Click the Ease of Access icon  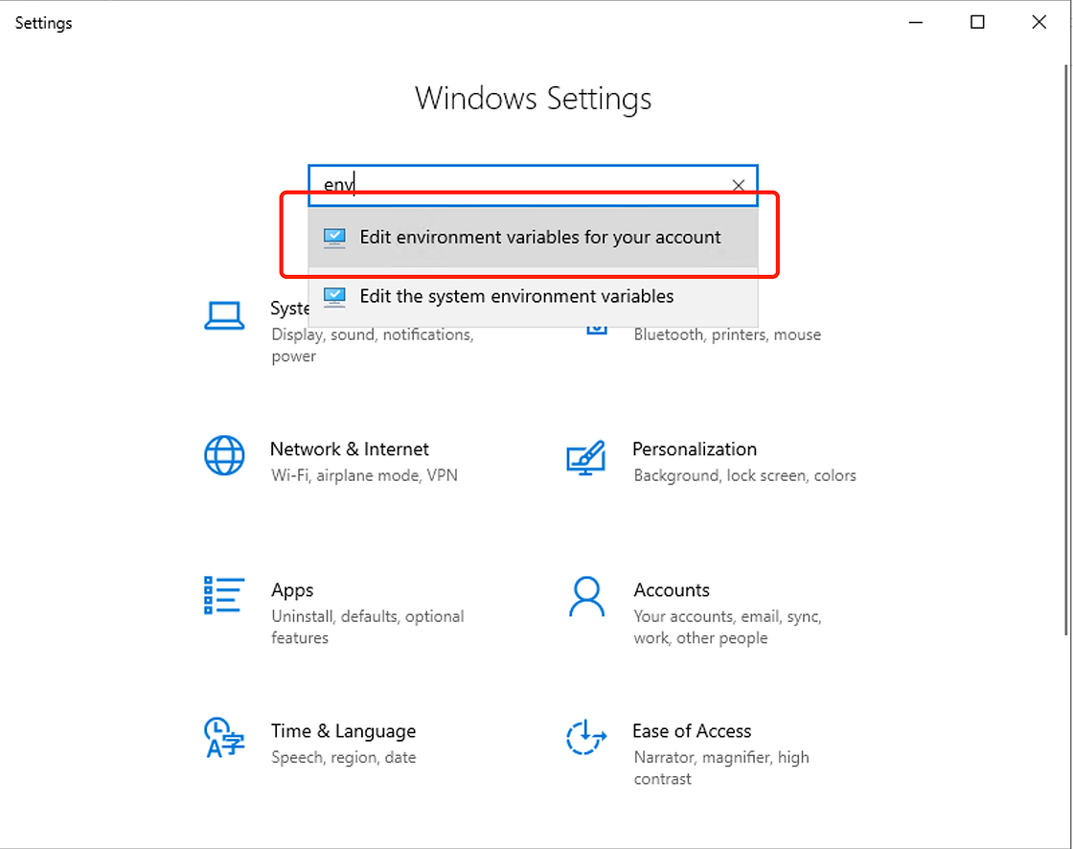[586, 738]
